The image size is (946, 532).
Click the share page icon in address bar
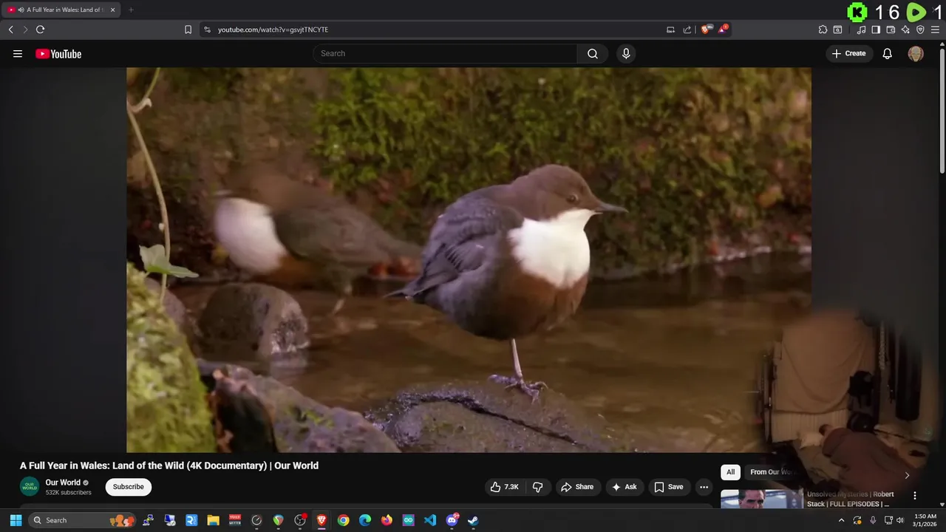tap(687, 30)
